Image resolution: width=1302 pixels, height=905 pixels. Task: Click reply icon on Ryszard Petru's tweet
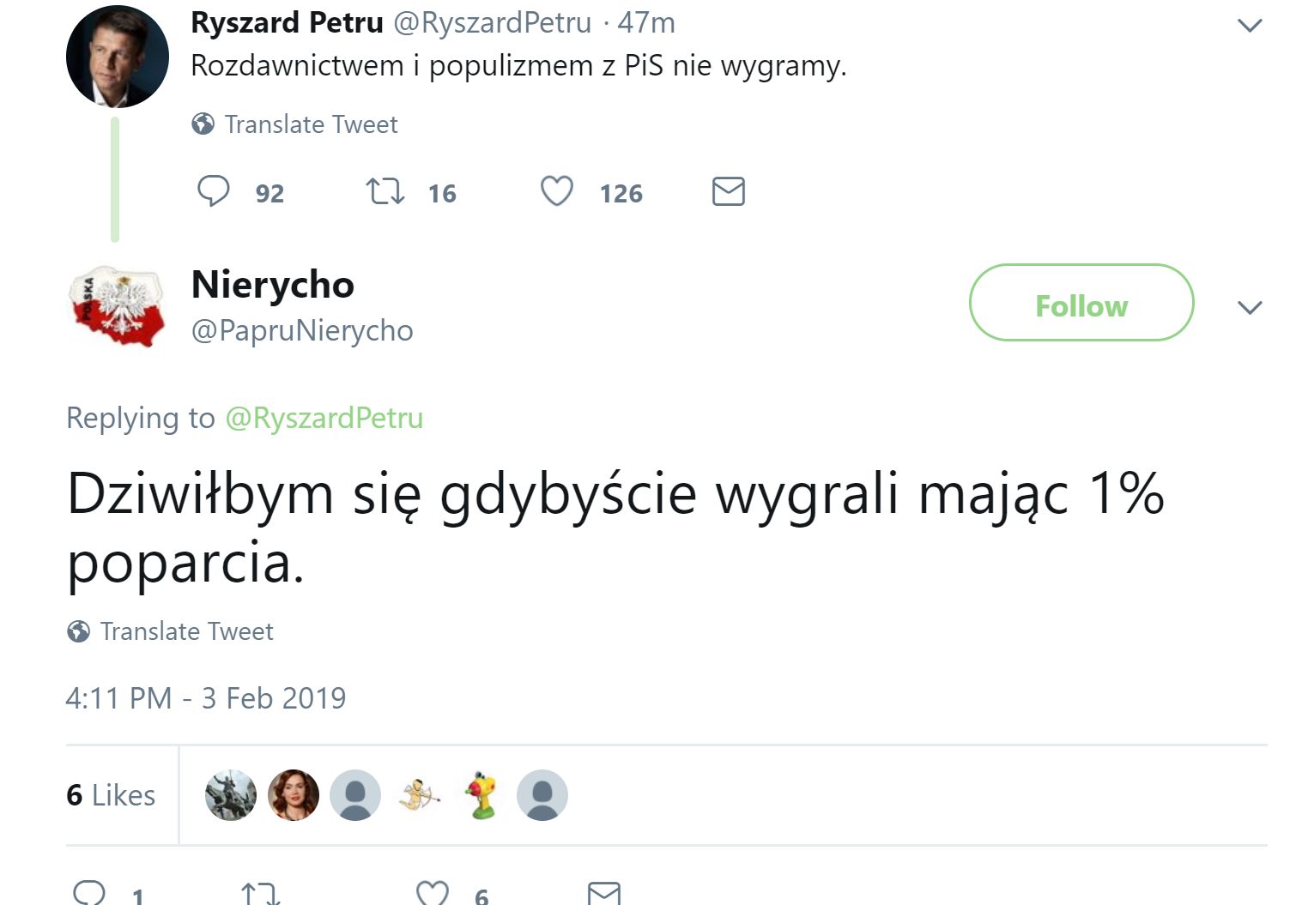point(213,191)
